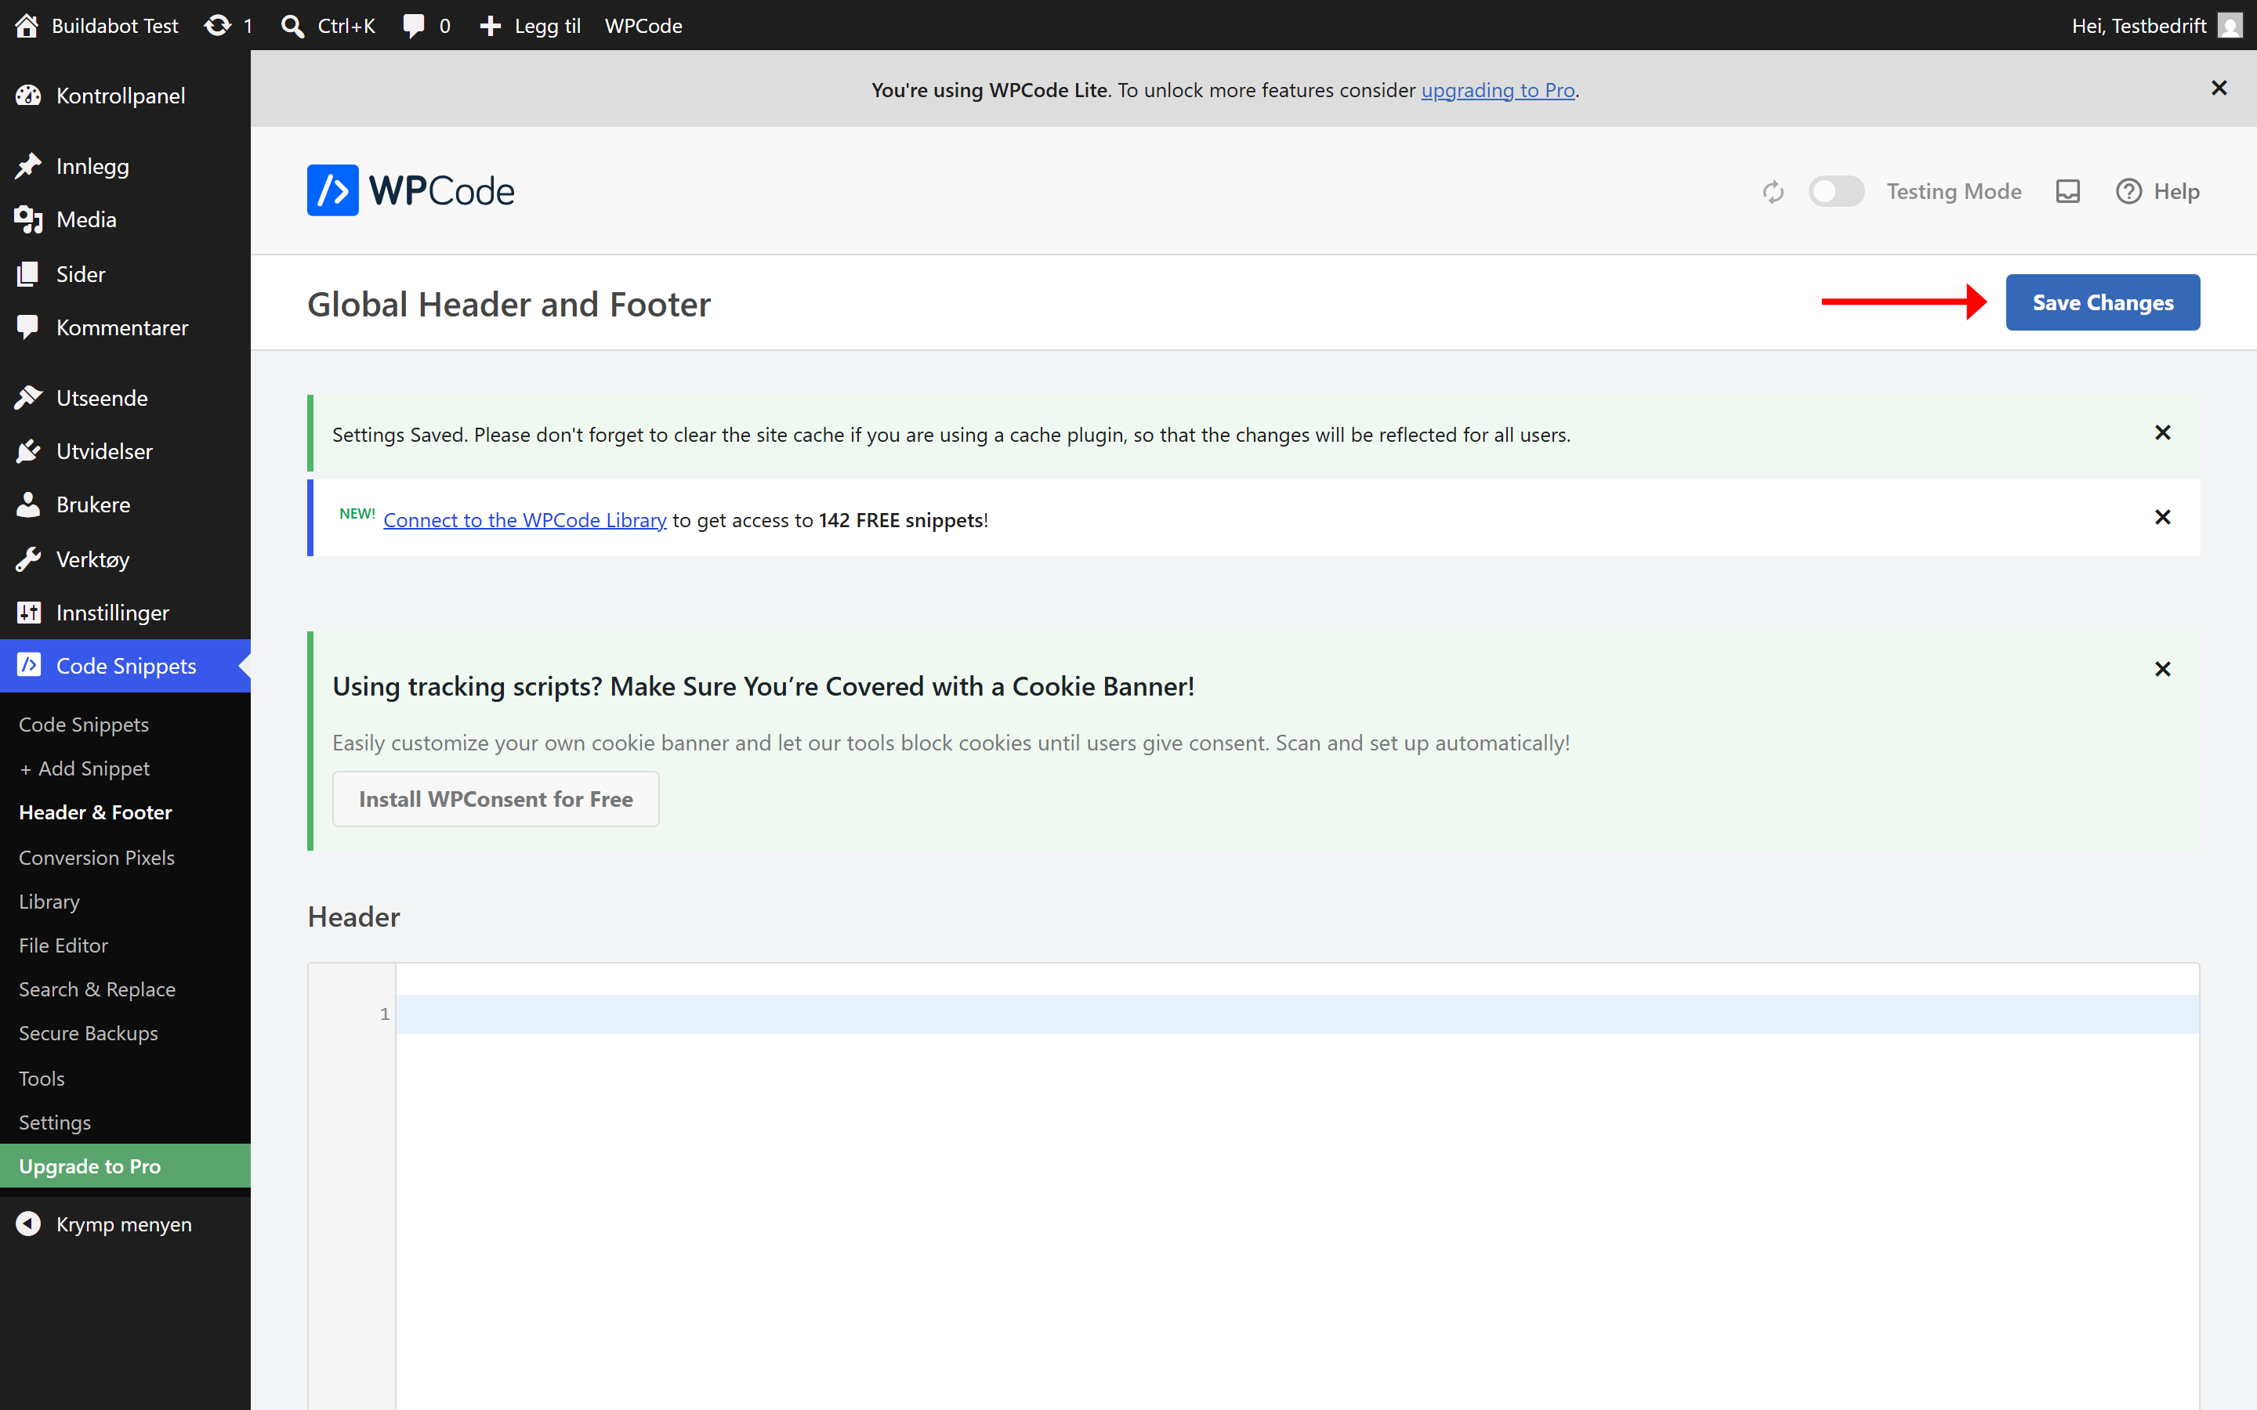Viewport: 2257px width, 1410px height.
Task: Dismiss the WPCode Library notice
Action: pos(2163,518)
